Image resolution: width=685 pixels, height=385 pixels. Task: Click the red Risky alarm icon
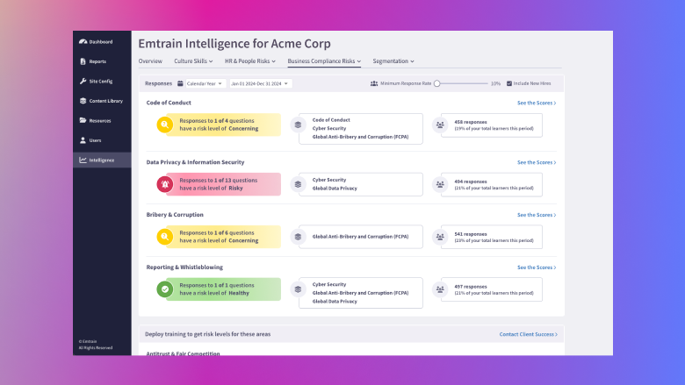[x=165, y=184]
